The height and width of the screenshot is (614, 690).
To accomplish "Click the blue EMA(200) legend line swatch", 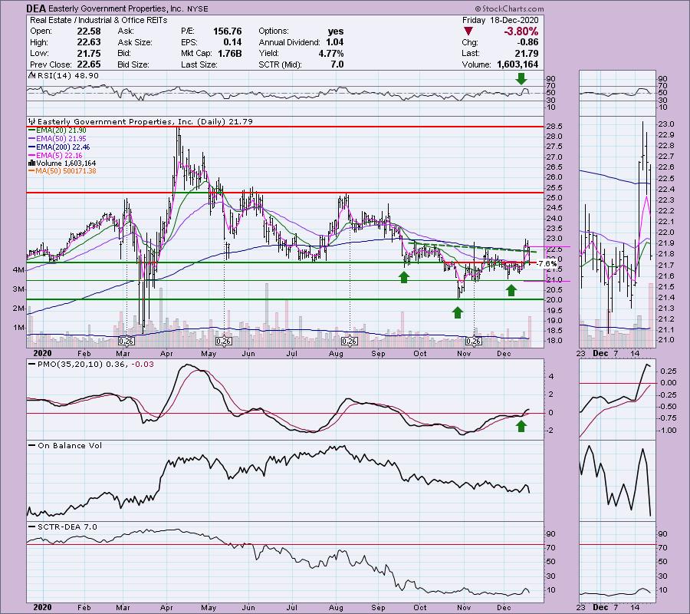I will click(31, 147).
